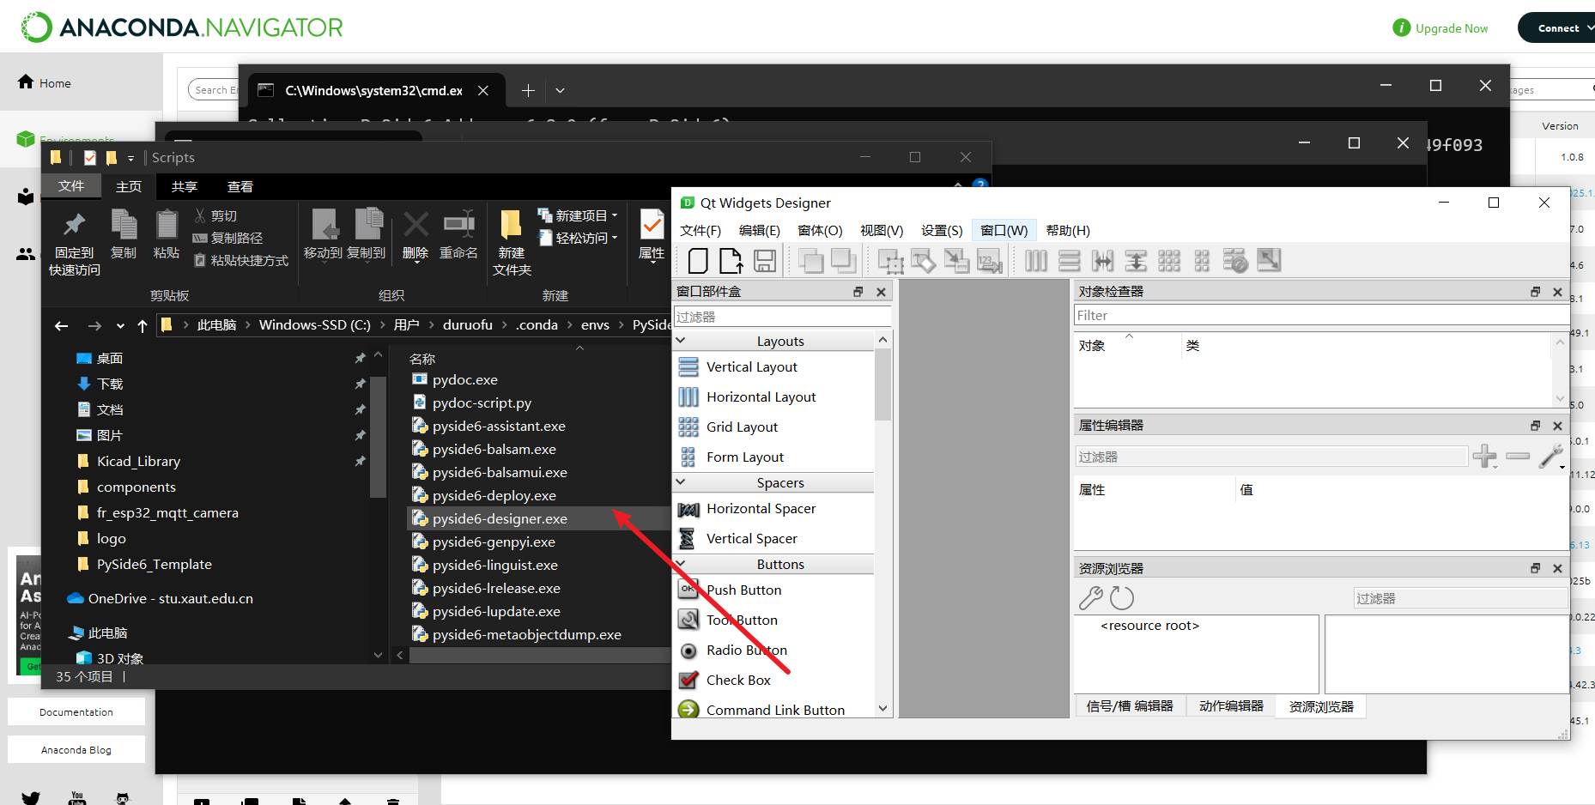The width and height of the screenshot is (1595, 805).
Task: Click the widget box 过滤器 input field
Action: click(781, 317)
